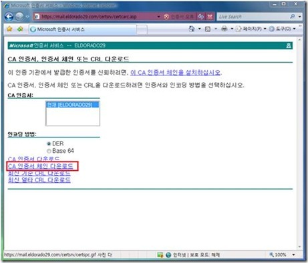Select the Microsoft 인증서 서비스 tab
Screen dimensions: 308x263
click(82, 29)
